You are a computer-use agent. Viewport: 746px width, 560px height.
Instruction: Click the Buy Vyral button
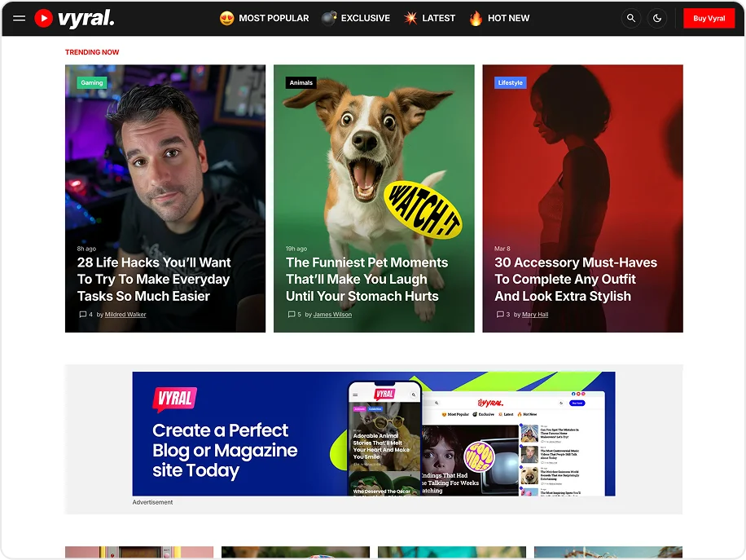pos(709,19)
